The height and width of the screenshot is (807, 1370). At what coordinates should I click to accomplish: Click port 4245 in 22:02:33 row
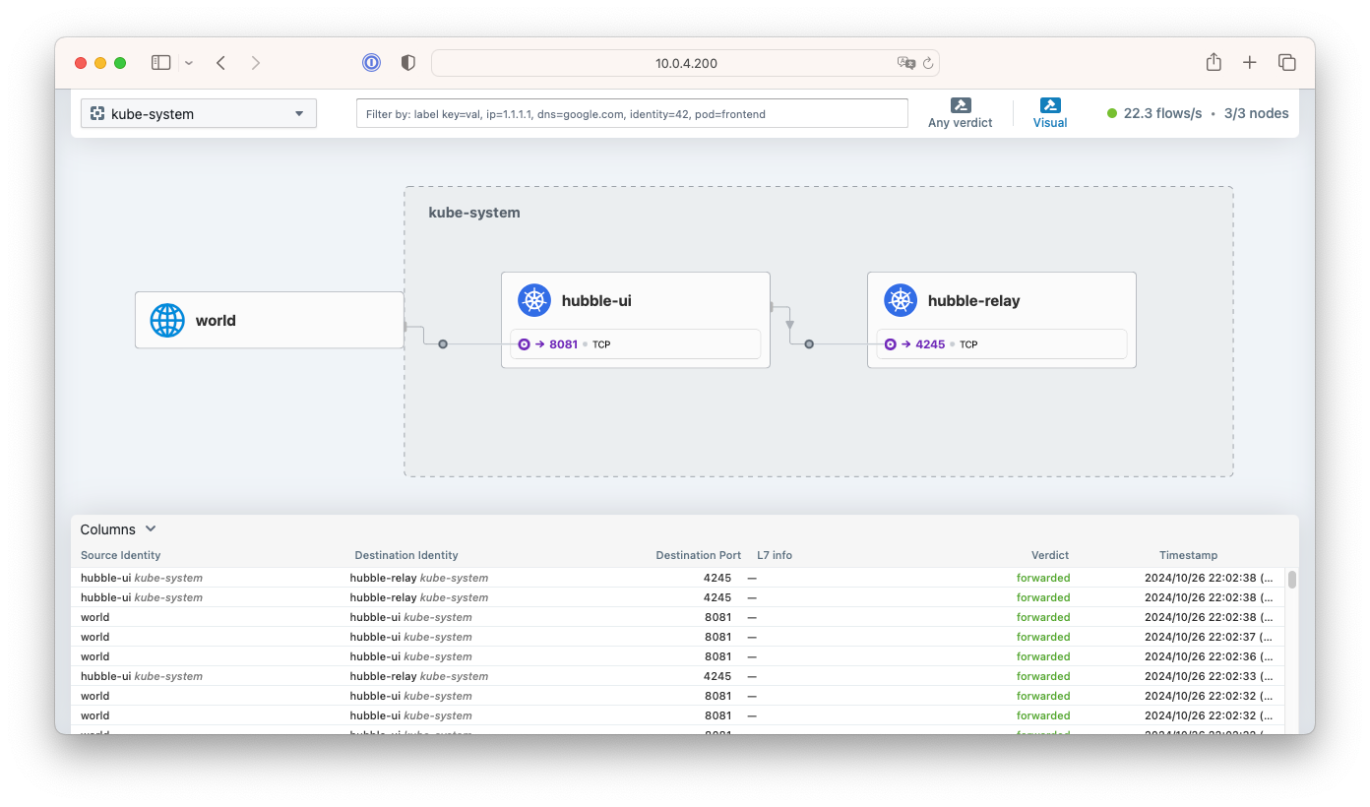pos(717,676)
